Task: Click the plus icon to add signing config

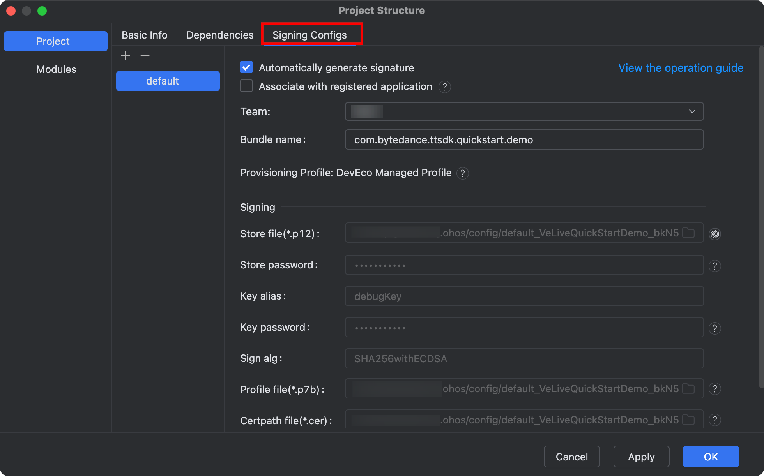Action: pos(126,56)
